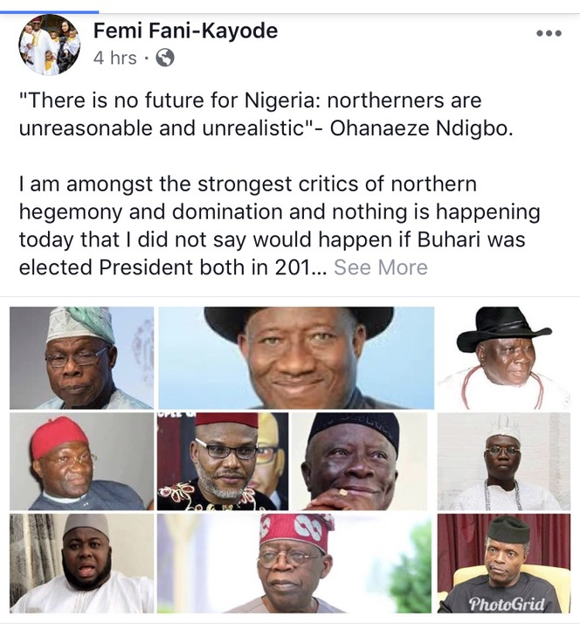Open large photo of smiling man in black fedora
This screenshot has width=580, height=629.
point(296,357)
